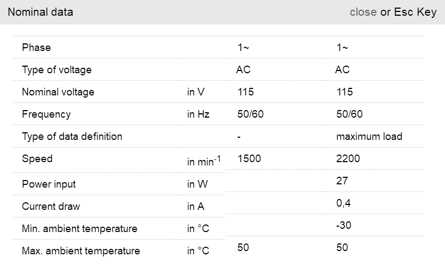The image size is (445, 276).
Task: Click the 0,4 current draw value
Action: click(343, 203)
